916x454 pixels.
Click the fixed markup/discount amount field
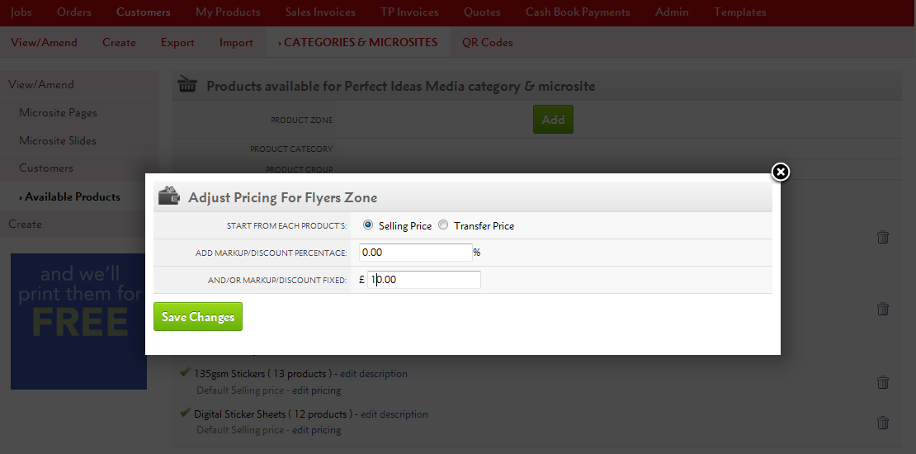pos(424,280)
